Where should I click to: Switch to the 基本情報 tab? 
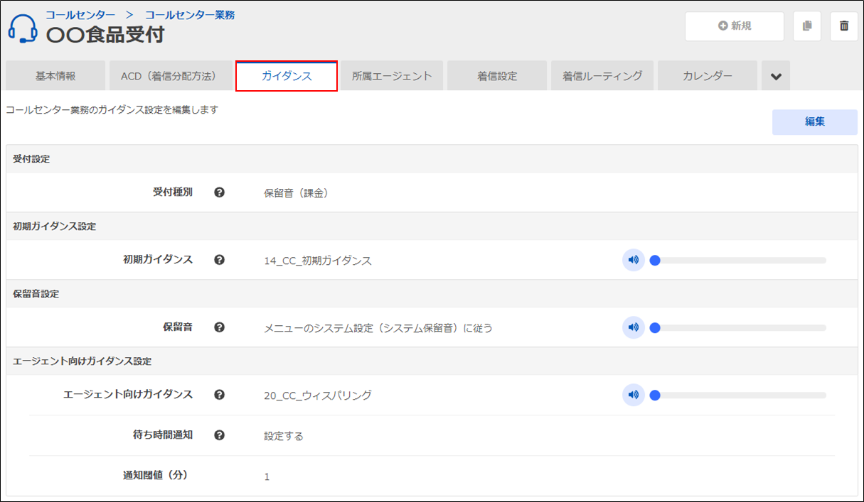tap(55, 76)
